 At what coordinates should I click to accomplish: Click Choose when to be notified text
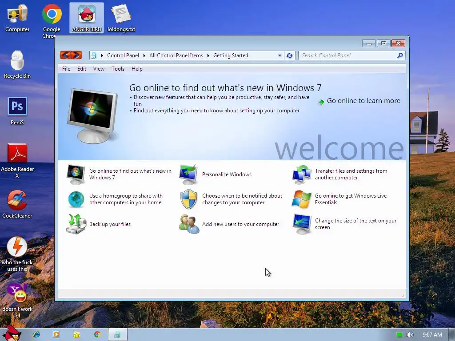(x=242, y=199)
